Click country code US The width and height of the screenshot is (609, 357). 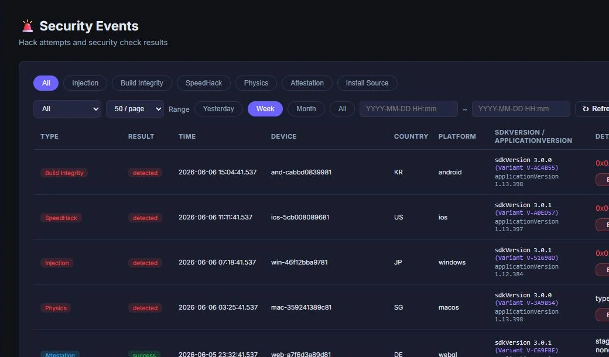tap(399, 217)
